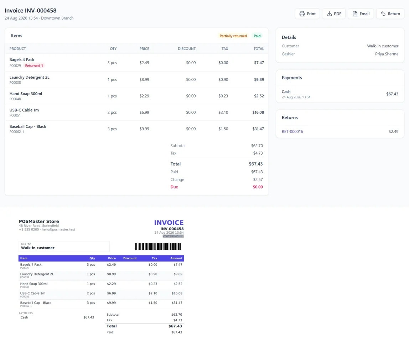Click the download icon in PDF button

329,14
